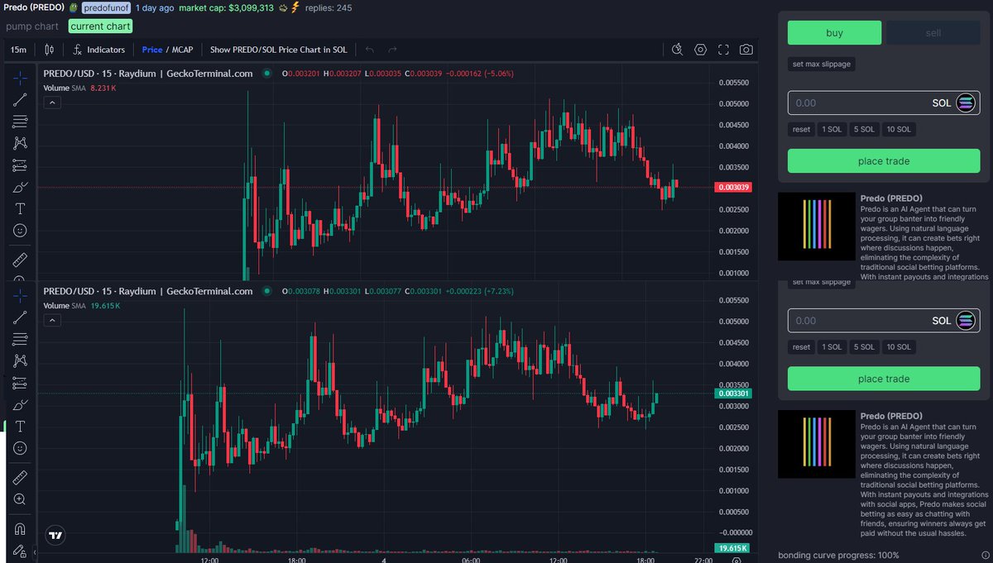Click place trade in lower panel
Viewport: 993px width, 563px height.
coord(884,379)
